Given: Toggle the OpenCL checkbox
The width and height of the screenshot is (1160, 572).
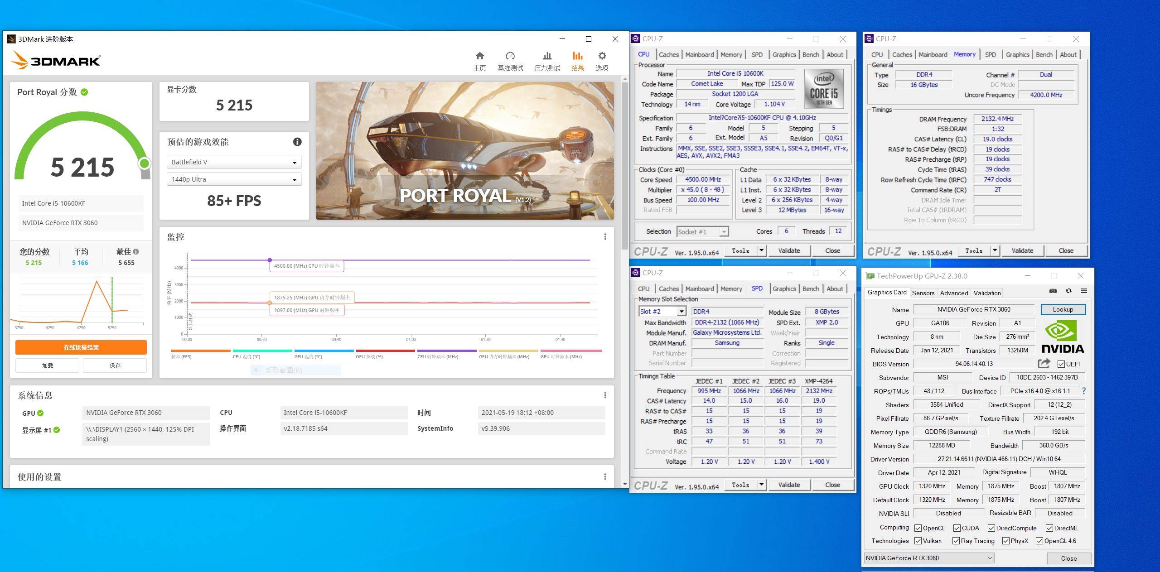Looking at the screenshot, I should click(x=918, y=528).
